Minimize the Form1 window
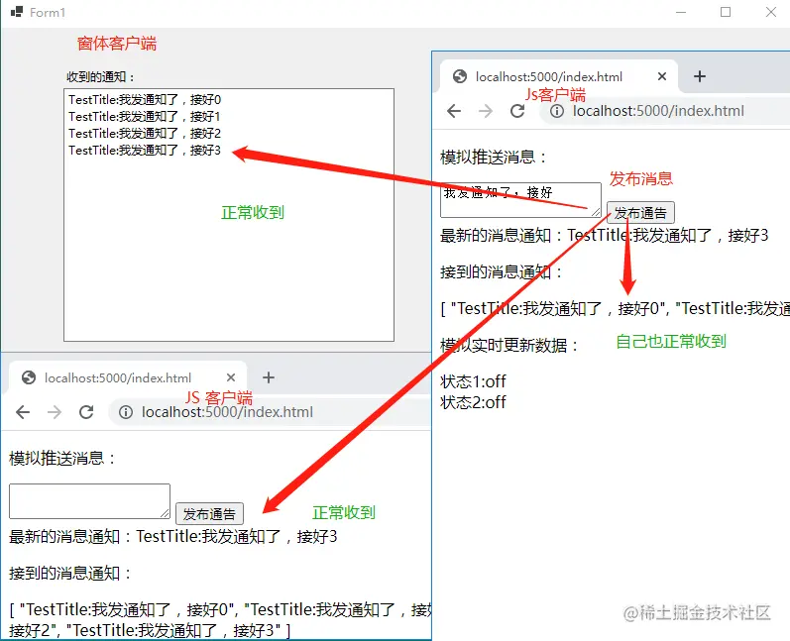The image size is (790, 641). click(x=681, y=12)
